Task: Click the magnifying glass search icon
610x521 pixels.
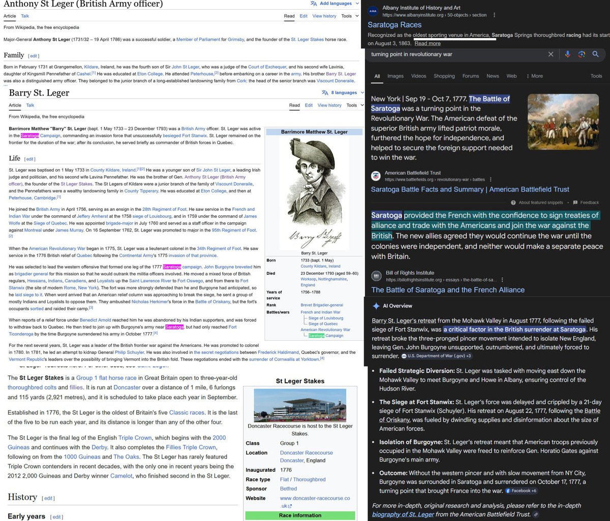Action: tap(596, 54)
